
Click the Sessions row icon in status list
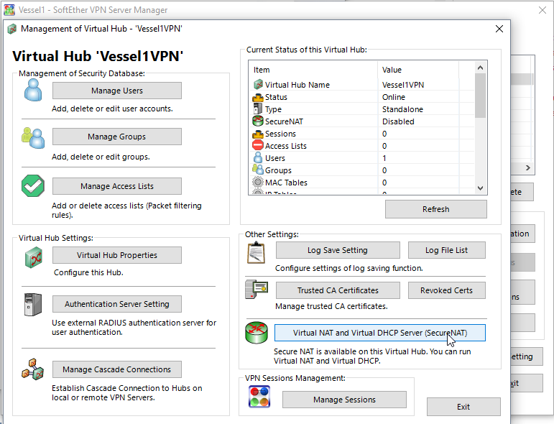pos(258,134)
